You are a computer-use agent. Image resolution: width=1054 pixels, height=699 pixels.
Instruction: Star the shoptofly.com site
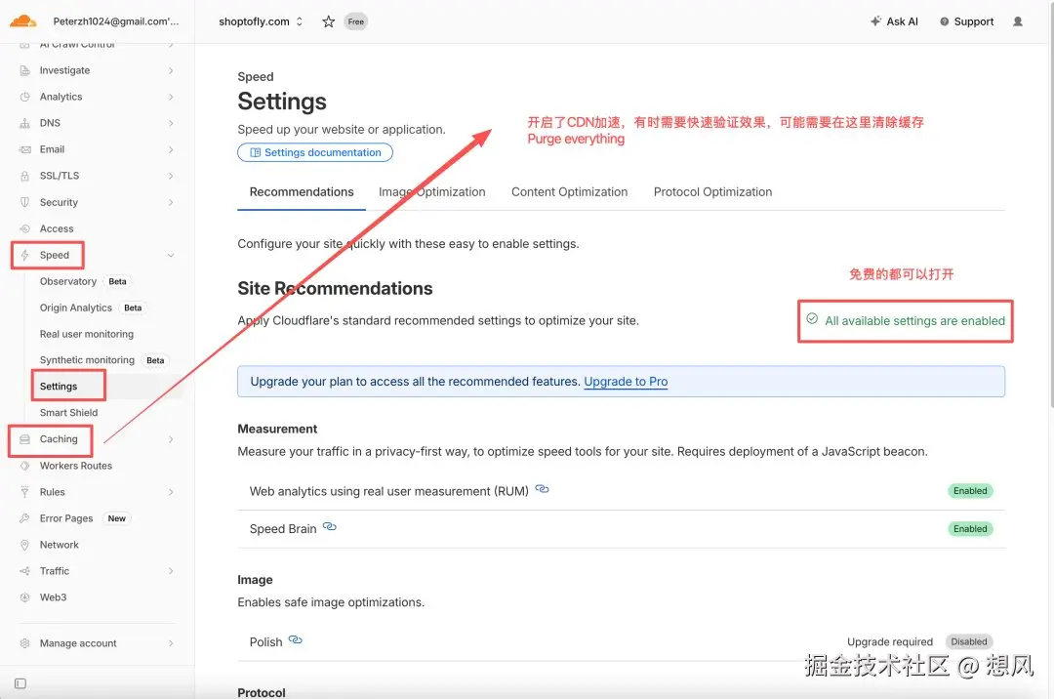tap(328, 21)
